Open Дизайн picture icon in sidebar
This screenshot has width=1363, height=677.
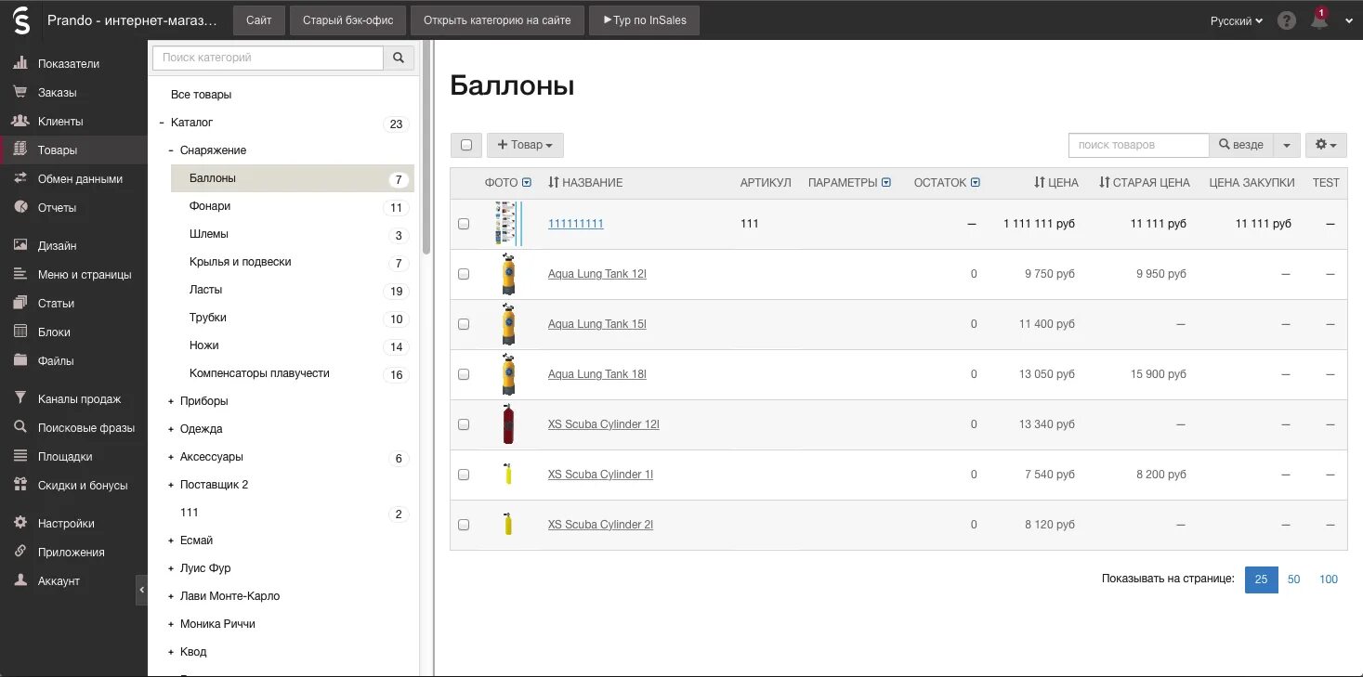point(20,245)
